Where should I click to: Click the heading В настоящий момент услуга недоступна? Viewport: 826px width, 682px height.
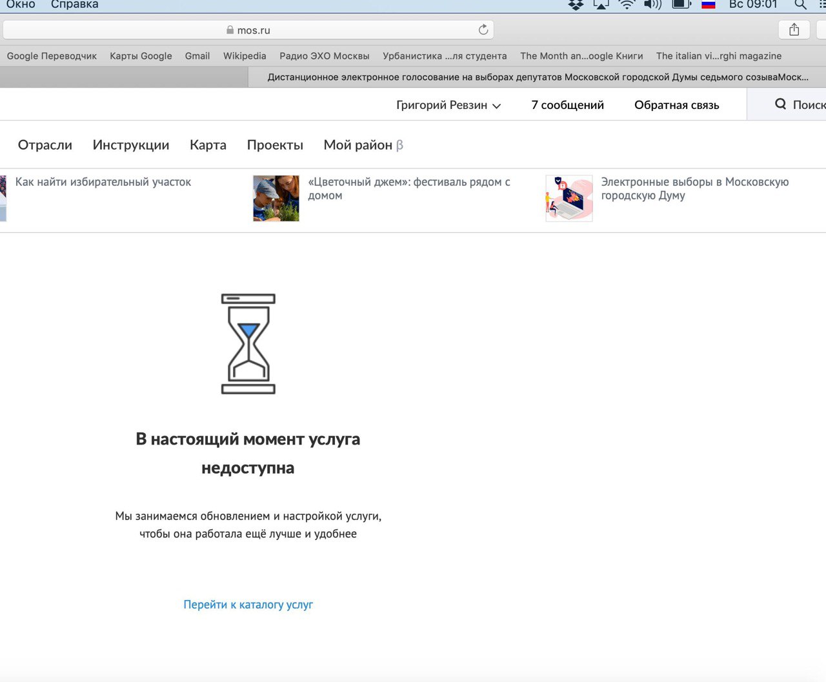point(248,453)
